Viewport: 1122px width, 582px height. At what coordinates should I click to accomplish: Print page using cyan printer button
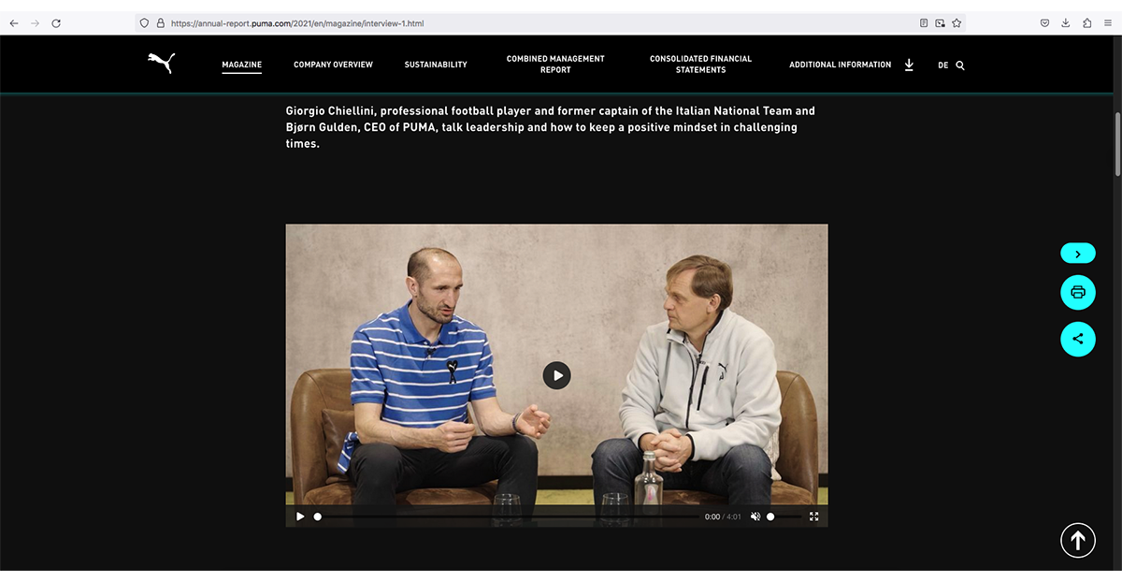1077,293
